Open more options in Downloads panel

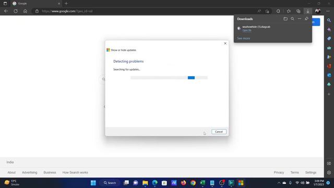point(300,19)
